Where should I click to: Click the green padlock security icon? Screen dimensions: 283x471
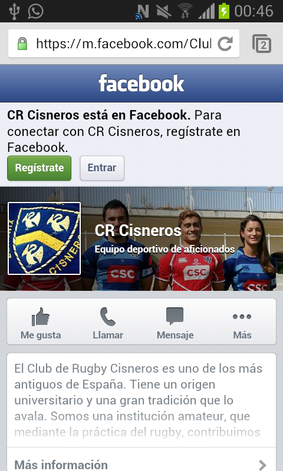(22, 44)
